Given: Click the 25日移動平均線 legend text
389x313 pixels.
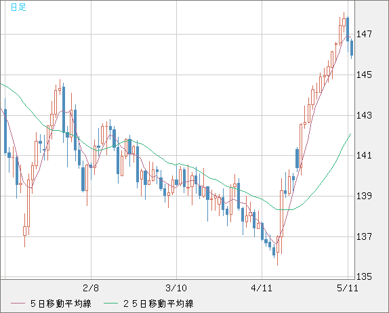Looking at the screenshot, I should coord(159,304).
